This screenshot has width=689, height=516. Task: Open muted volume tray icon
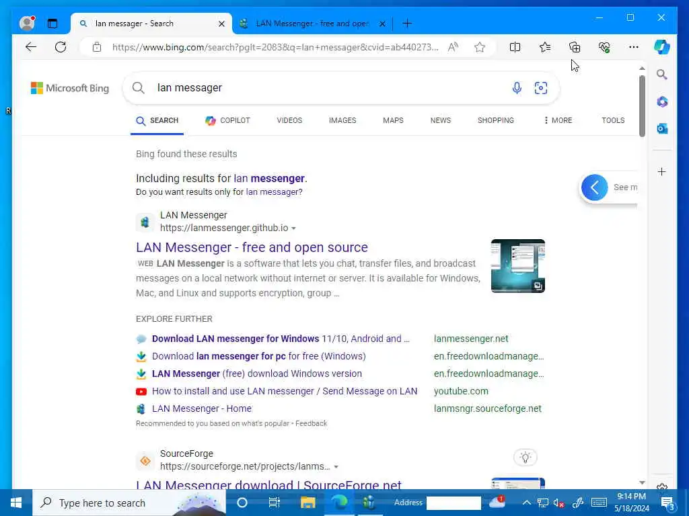[559, 503]
